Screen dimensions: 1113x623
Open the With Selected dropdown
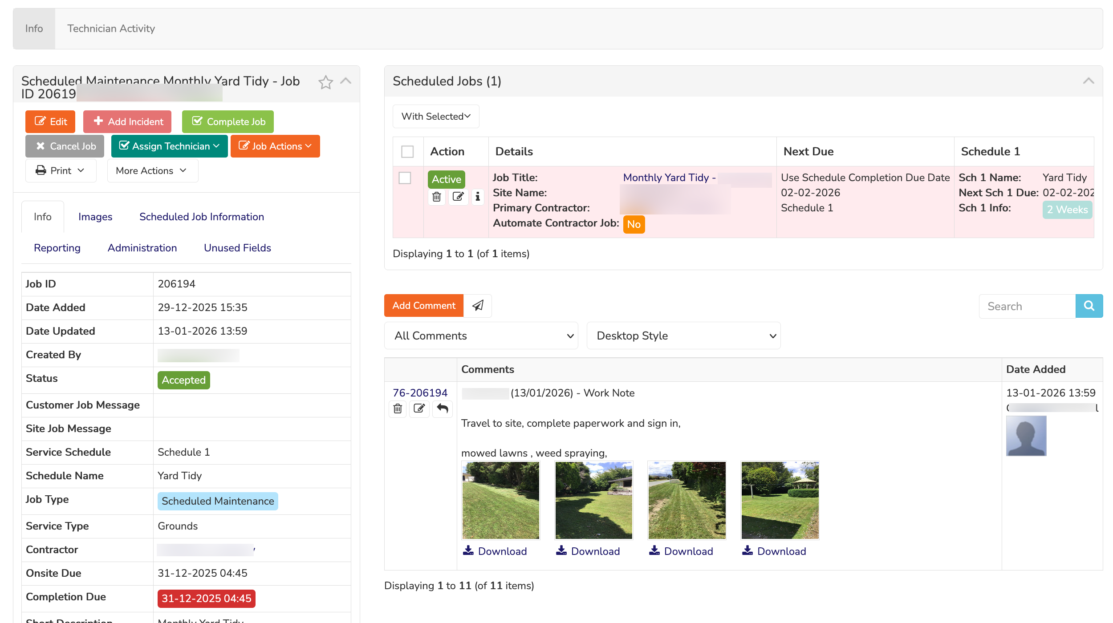(x=435, y=116)
